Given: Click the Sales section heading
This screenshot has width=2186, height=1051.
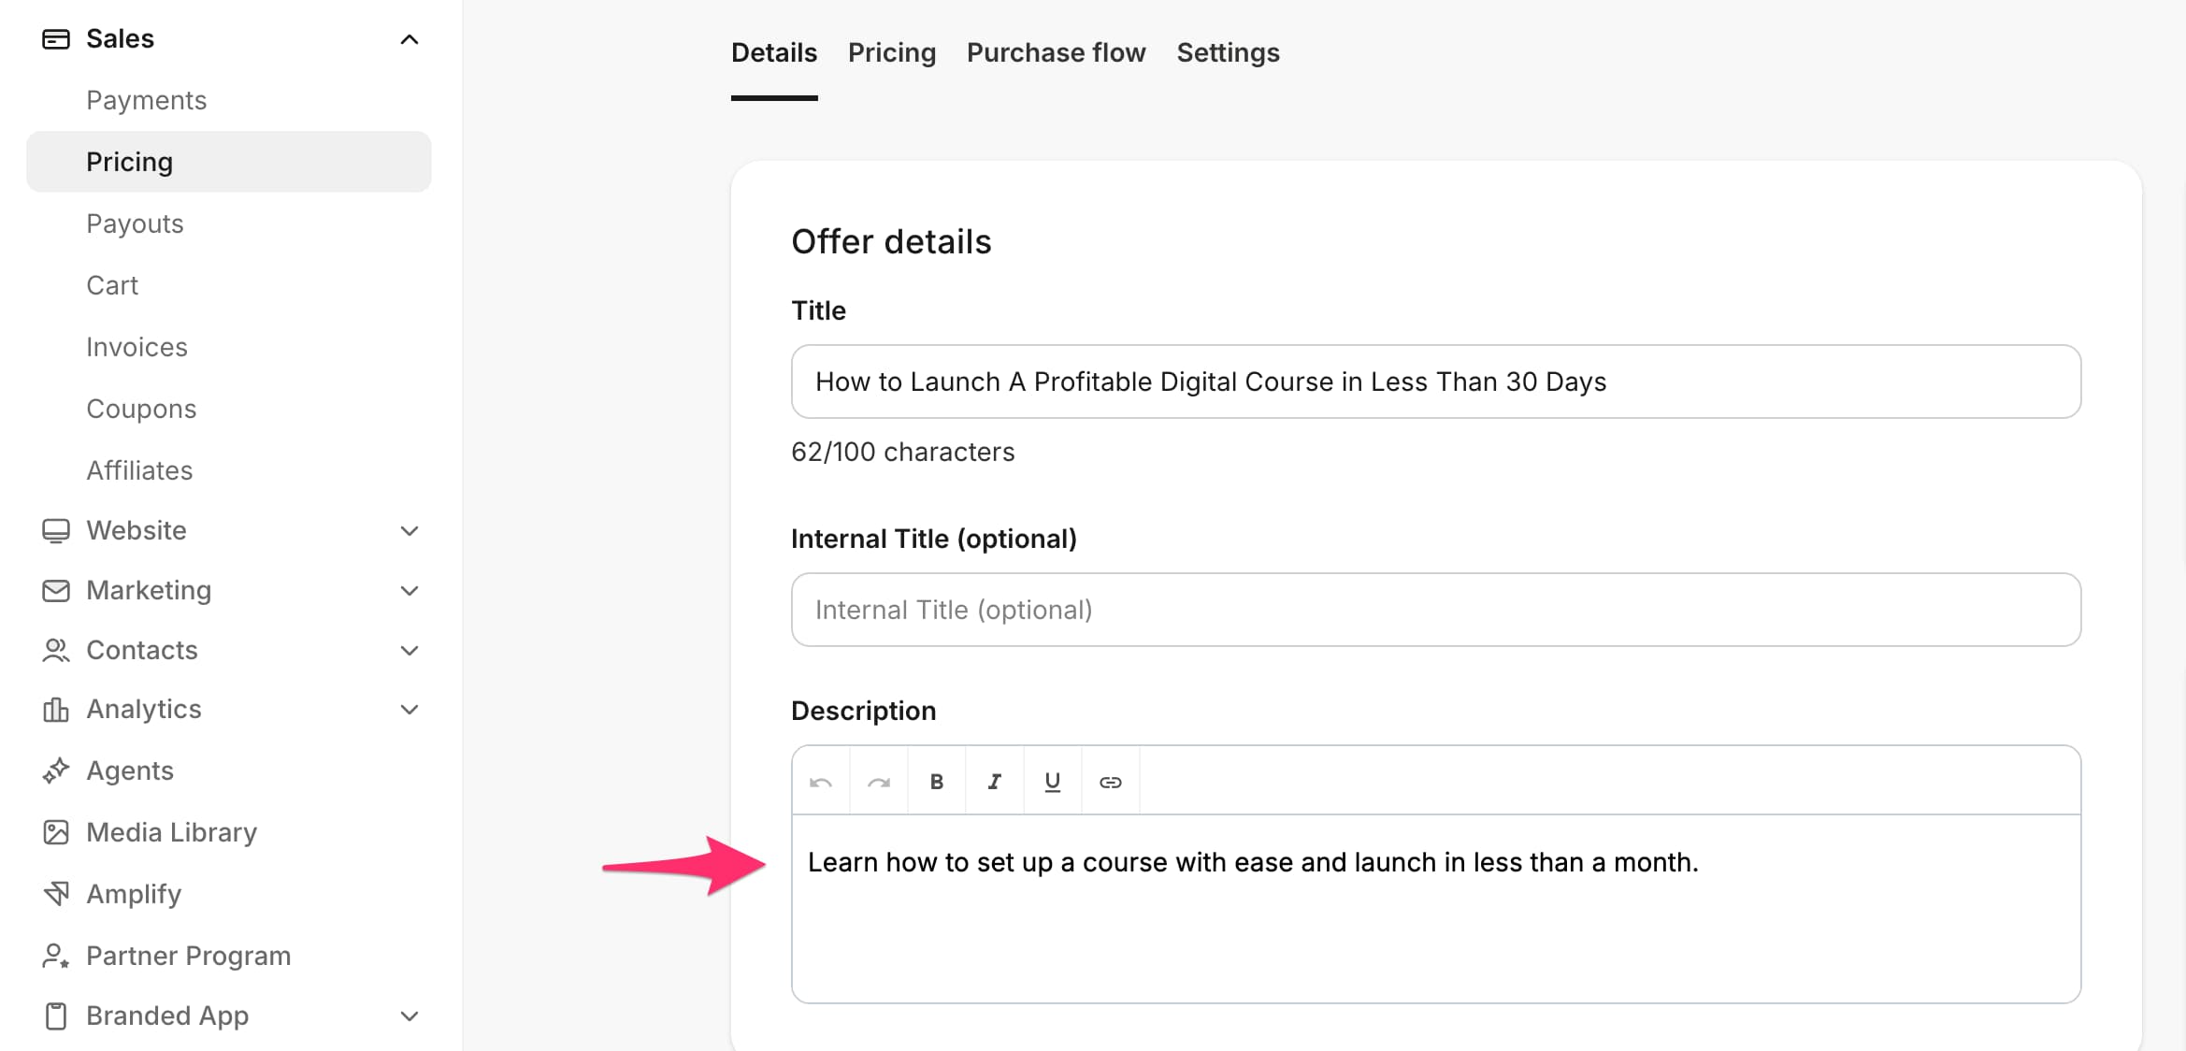Looking at the screenshot, I should (x=121, y=39).
